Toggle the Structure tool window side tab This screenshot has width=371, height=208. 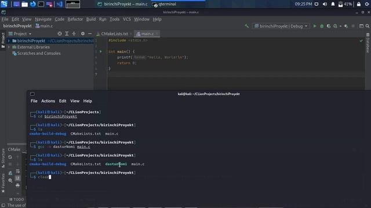(3, 158)
